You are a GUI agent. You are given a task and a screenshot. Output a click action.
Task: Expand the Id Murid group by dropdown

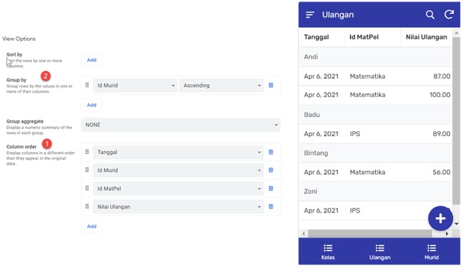click(x=136, y=86)
